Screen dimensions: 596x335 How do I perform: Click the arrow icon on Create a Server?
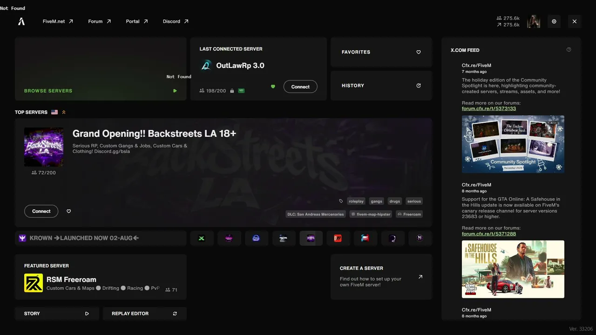click(420, 277)
